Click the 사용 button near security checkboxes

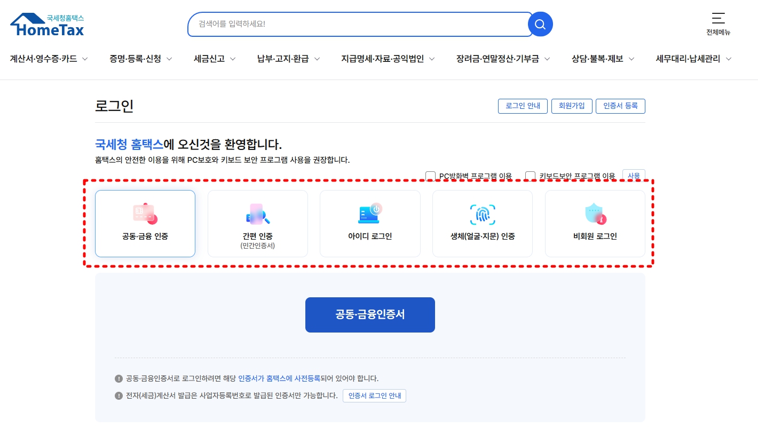click(634, 176)
